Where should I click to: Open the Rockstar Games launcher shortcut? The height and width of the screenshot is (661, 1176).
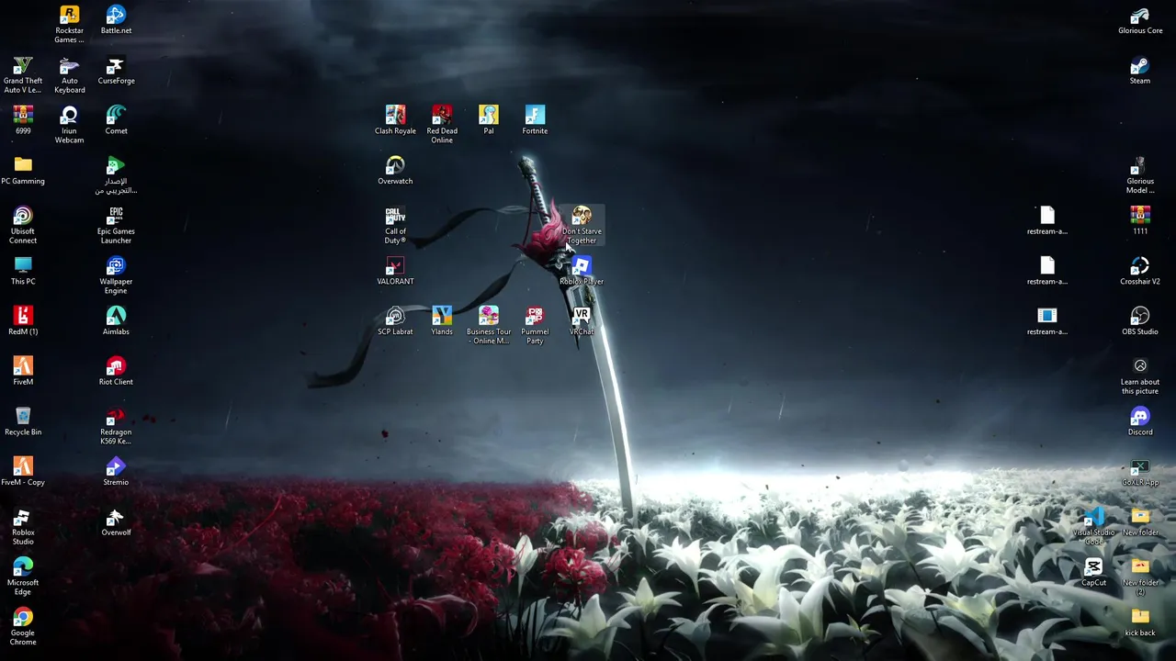tap(69, 23)
